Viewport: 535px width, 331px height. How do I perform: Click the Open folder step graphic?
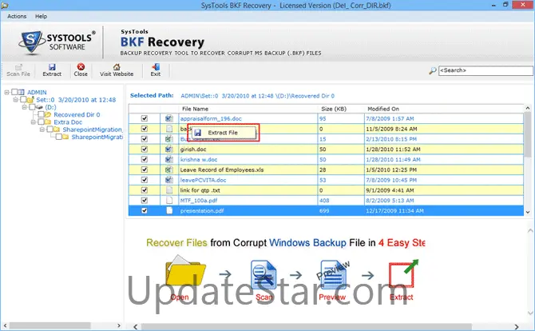(x=185, y=270)
